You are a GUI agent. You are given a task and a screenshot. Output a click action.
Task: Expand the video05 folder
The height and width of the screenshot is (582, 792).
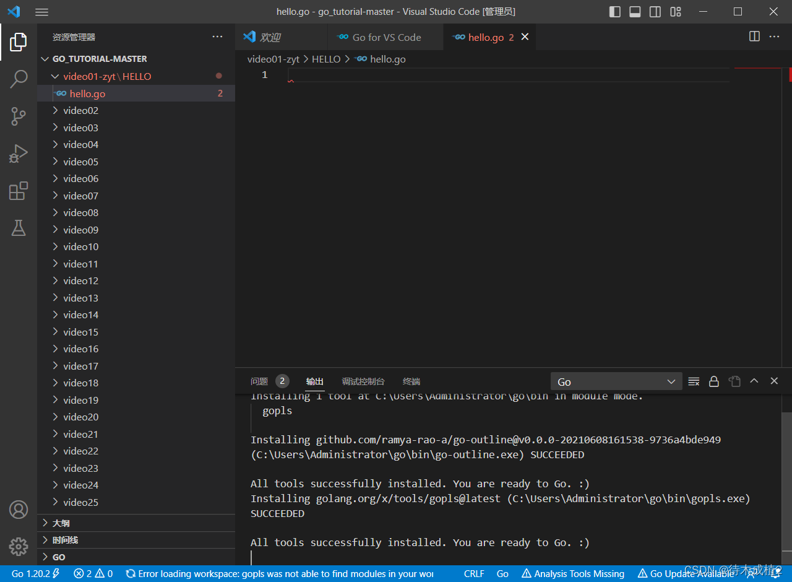click(136, 162)
